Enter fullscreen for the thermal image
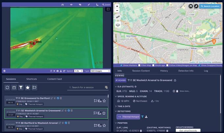Image resolution: width=224 pixels, height=133 pixels. (108, 9)
